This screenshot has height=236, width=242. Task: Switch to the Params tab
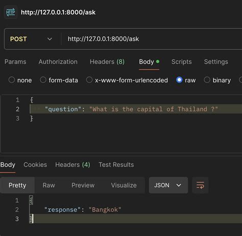[x=15, y=62]
